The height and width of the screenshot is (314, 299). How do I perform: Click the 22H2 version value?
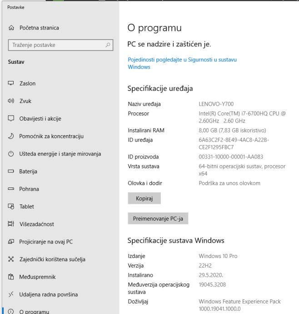(205, 266)
